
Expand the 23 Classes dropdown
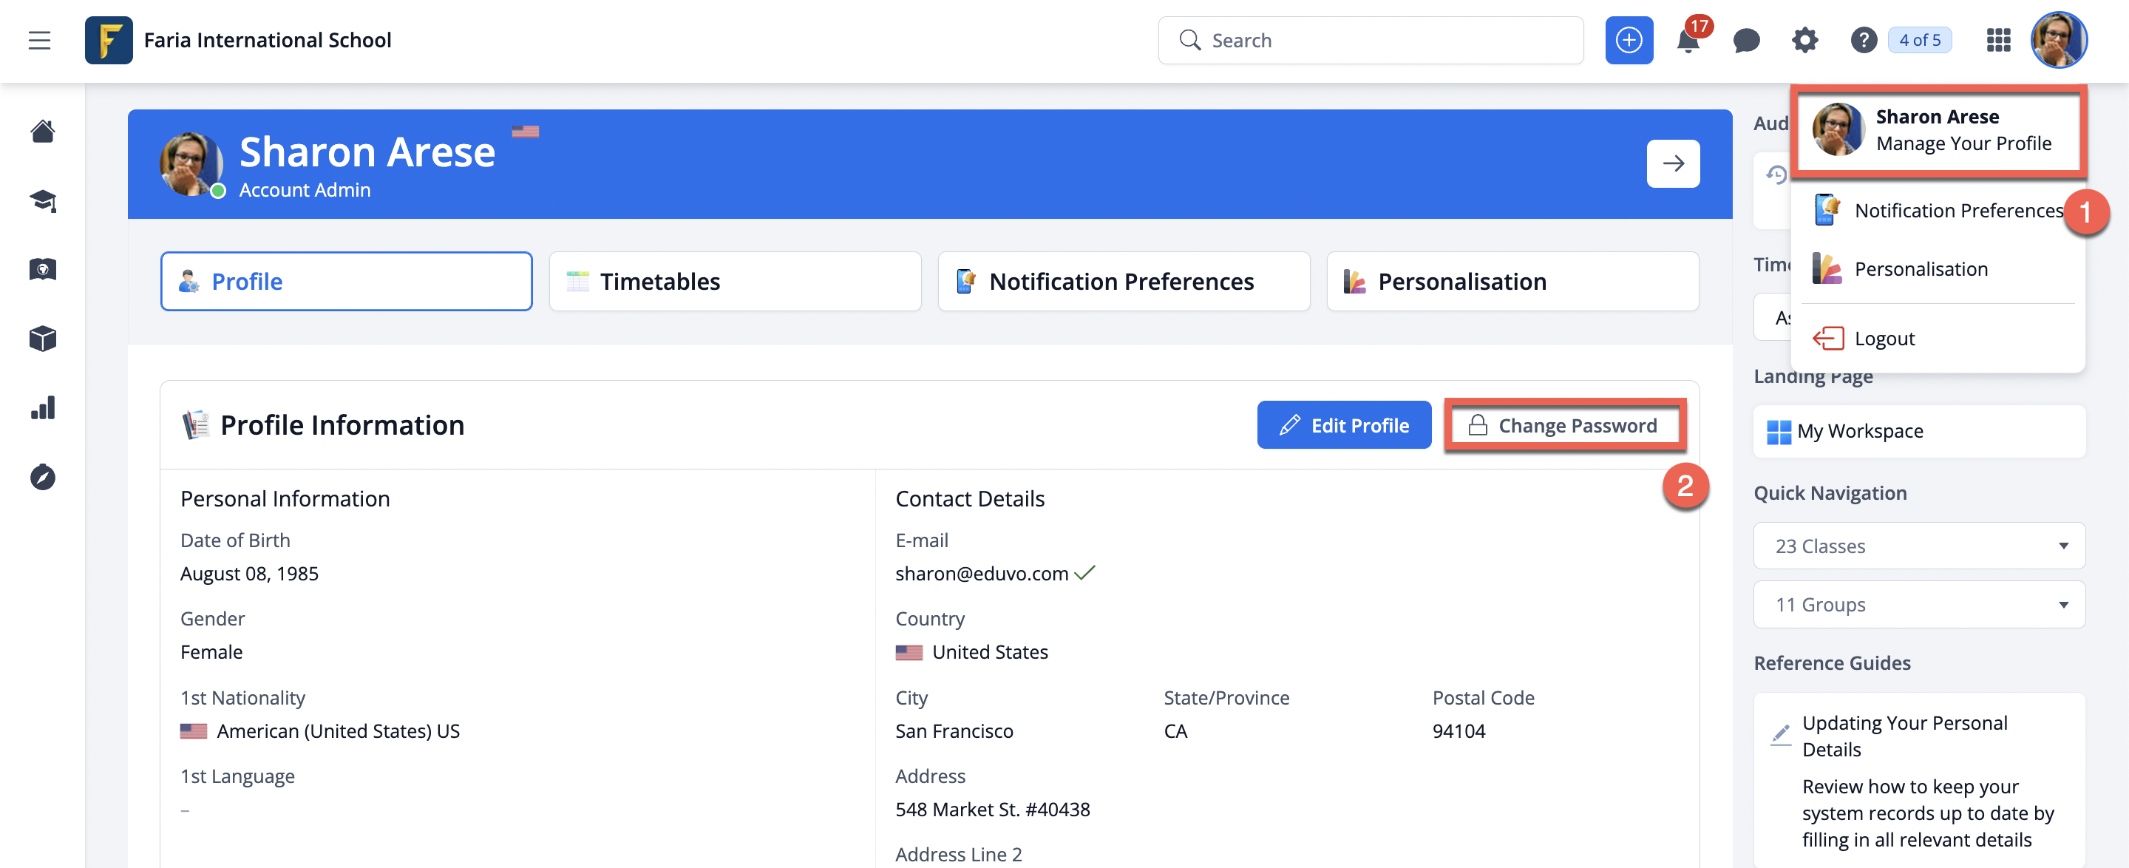coord(1918,546)
